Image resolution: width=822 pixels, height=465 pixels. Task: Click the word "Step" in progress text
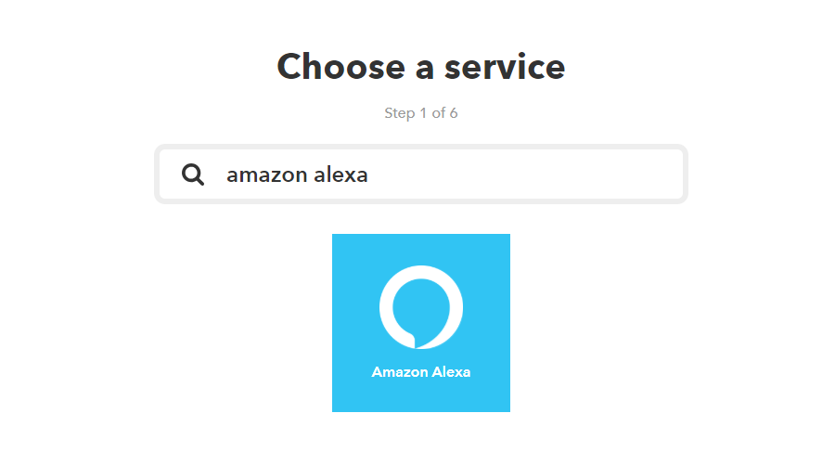pyautogui.click(x=400, y=114)
